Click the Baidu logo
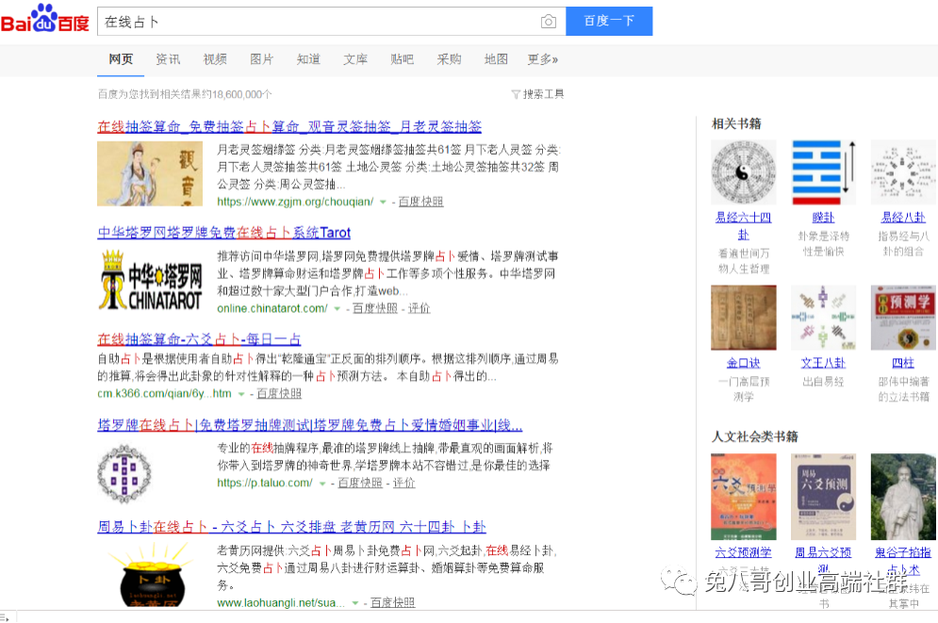 45,20
